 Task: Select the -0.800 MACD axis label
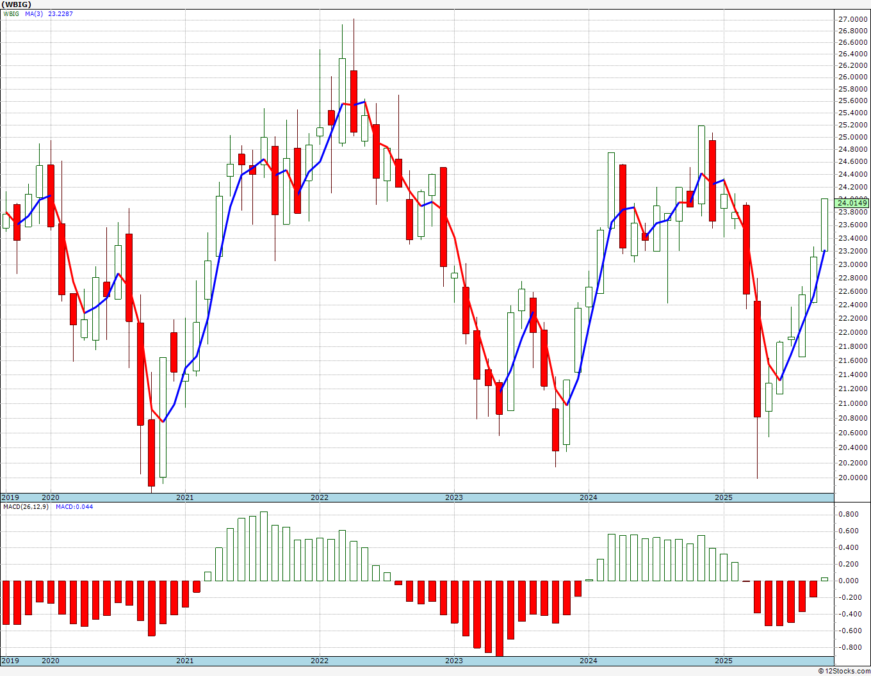(849, 647)
